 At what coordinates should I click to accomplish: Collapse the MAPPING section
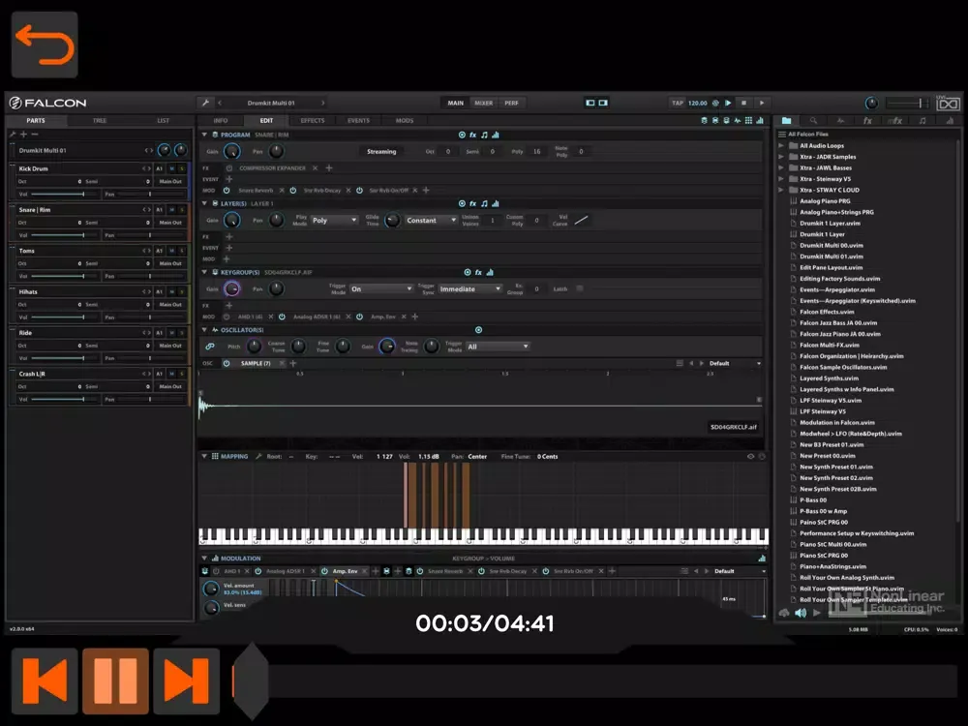204,457
